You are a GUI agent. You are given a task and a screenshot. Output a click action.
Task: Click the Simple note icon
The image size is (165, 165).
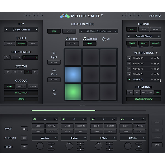click(x=67, y=38)
